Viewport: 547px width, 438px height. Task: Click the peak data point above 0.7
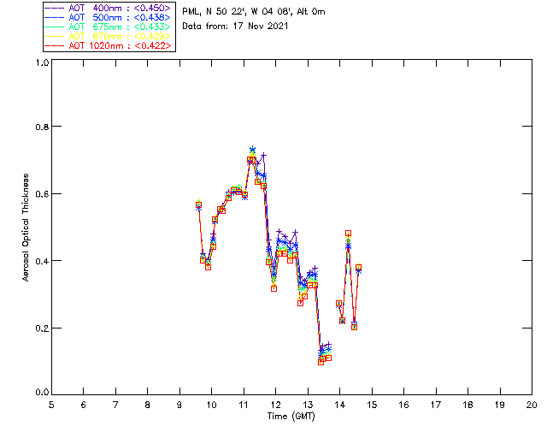point(252,150)
